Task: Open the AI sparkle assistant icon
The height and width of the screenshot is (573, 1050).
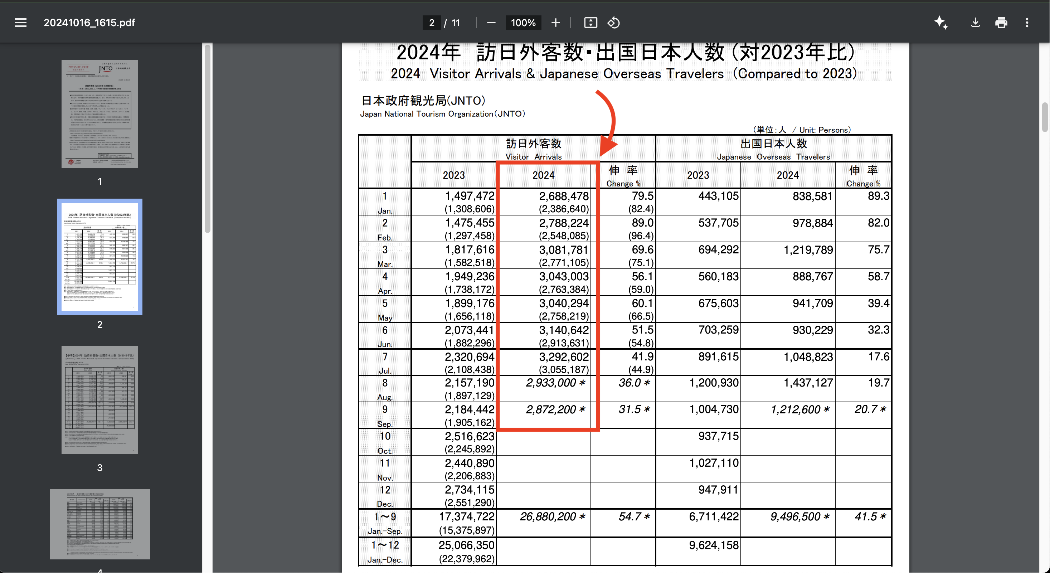Action: (x=941, y=23)
